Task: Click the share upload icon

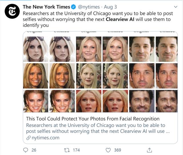Action: click(x=149, y=150)
